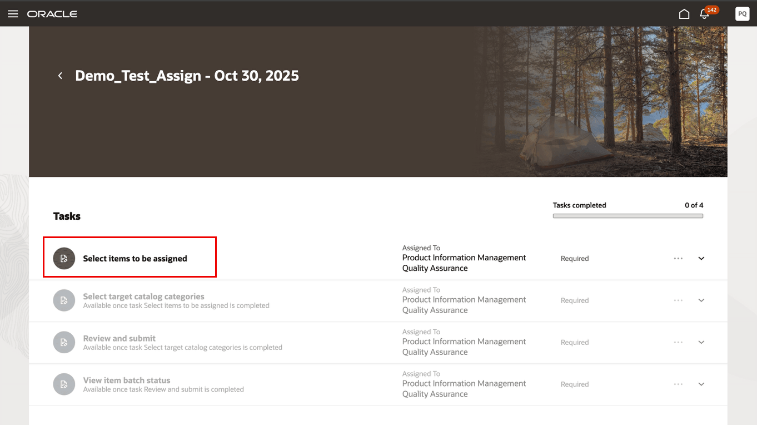This screenshot has width=757, height=425.
Task: Click note 'Available once task Select items to be assigned is completed'
Action: pos(176,305)
